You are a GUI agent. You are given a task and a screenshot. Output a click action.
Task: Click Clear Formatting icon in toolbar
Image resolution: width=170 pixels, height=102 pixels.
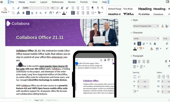[x=18, y=13]
